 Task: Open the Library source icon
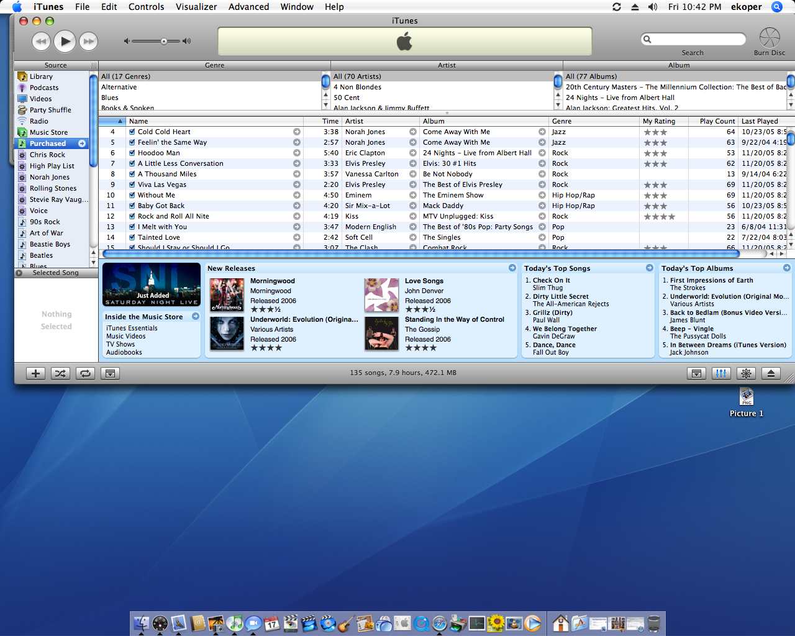[22, 76]
